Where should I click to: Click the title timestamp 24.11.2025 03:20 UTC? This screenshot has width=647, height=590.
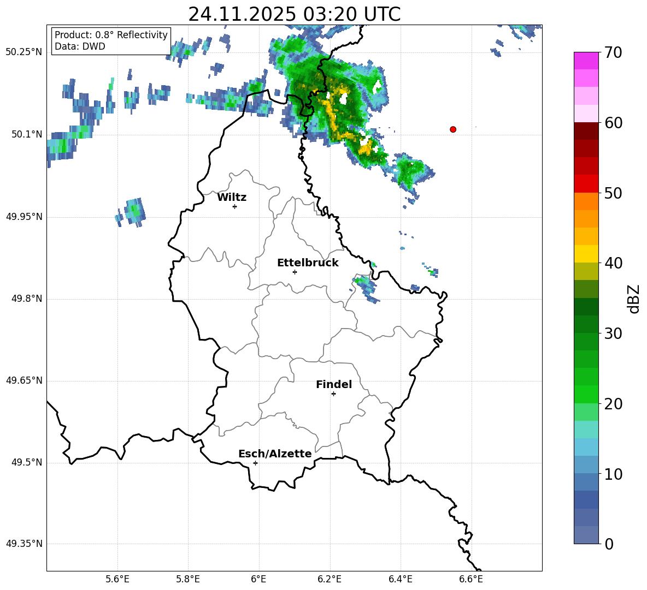pyautogui.click(x=294, y=14)
